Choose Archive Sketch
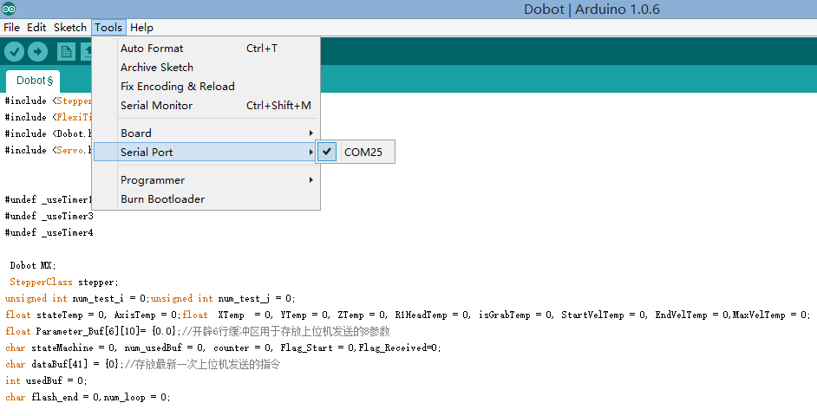The height and width of the screenshot is (416, 817). (x=206, y=67)
